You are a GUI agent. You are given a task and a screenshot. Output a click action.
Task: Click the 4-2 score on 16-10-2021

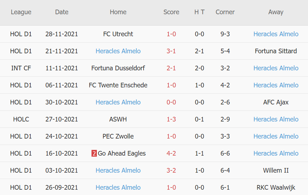click(x=171, y=153)
